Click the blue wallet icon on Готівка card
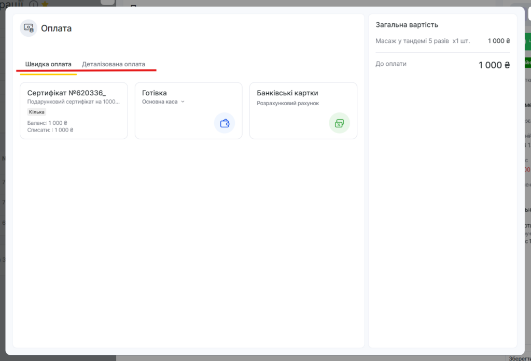The height and width of the screenshot is (361, 531). pyautogui.click(x=225, y=123)
